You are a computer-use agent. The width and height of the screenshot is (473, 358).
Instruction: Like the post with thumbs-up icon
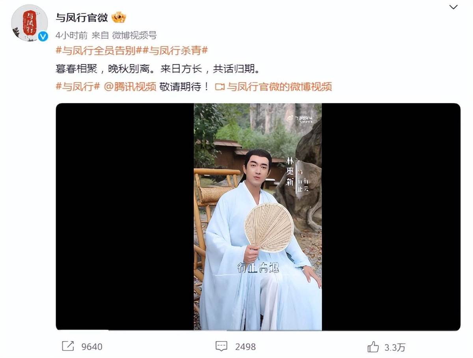[x=373, y=347]
